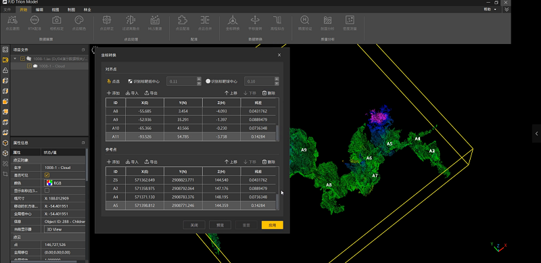Switch to the 林业 ribbon tab
This screenshot has height=263, width=541.
[x=87, y=9]
